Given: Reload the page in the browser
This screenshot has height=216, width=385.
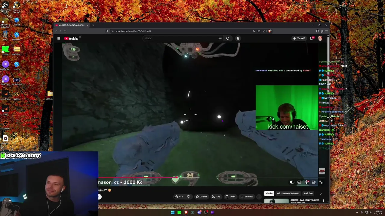Looking at the screenshot, I should coord(65,31).
